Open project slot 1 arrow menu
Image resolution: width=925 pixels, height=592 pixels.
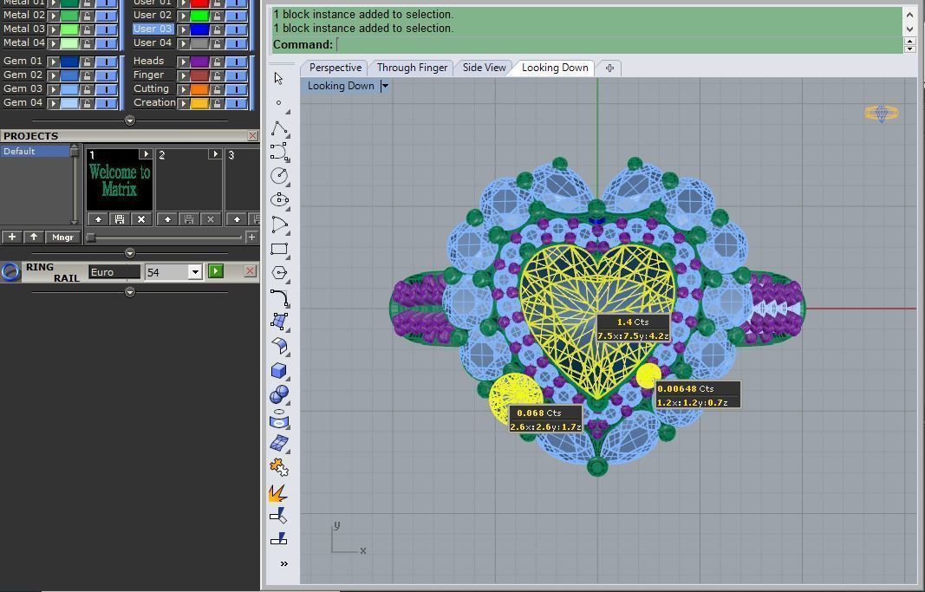click(x=145, y=154)
